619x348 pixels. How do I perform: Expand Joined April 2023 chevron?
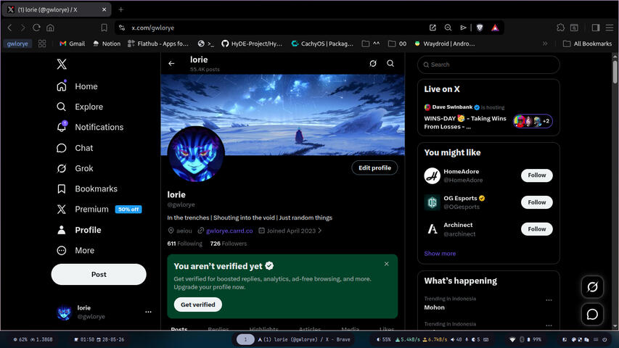point(320,231)
